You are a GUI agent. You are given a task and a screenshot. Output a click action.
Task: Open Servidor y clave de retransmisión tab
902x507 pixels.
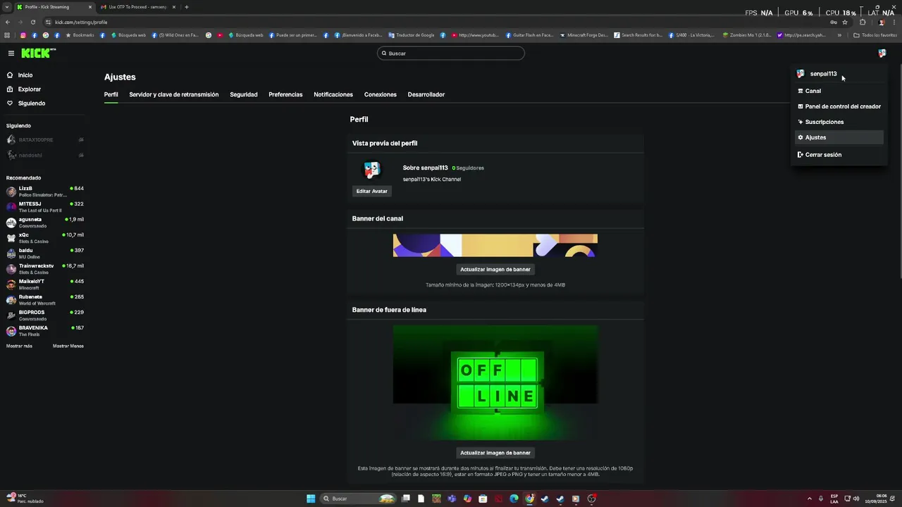click(174, 94)
